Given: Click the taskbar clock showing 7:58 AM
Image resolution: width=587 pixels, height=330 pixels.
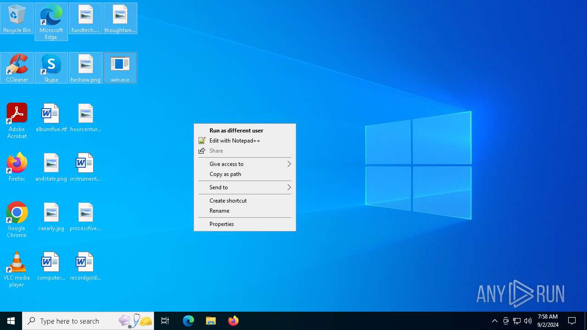Looking at the screenshot, I should 548,321.
